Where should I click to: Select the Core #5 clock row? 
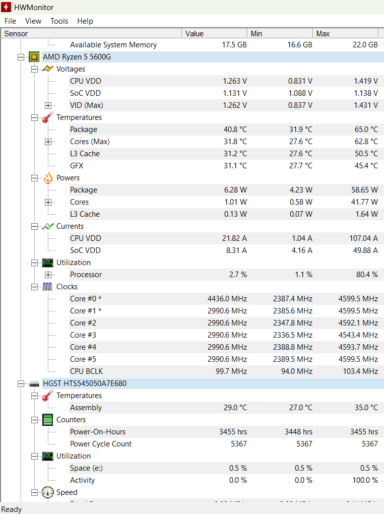click(226, 359)
